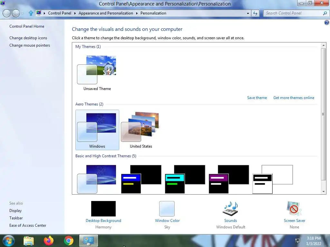The height and width of the screenshot is (247, 330).
Task: Click the Screen Saver icon
Action: 294,208
